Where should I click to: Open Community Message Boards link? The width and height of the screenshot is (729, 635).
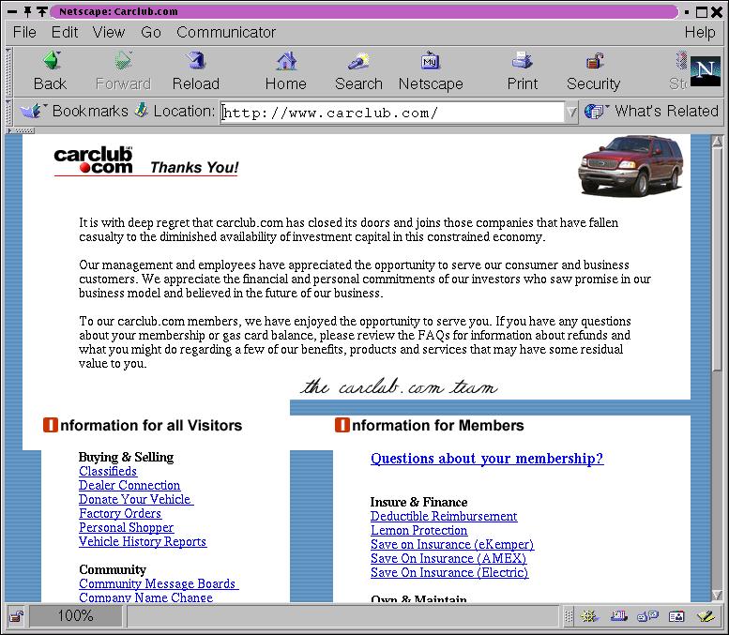click(x=159, y=583)
